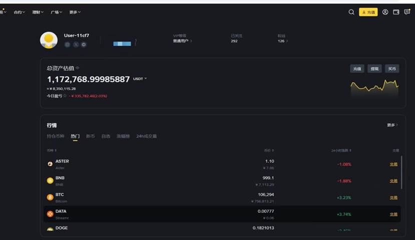Click the market list vertical scrollbar
The width and height of the screenshot is (415, 240).
click(x=401, y=172)
